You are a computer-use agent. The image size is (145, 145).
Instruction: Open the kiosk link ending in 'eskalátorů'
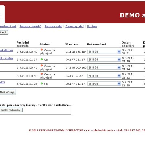click(x=6, y=50)
